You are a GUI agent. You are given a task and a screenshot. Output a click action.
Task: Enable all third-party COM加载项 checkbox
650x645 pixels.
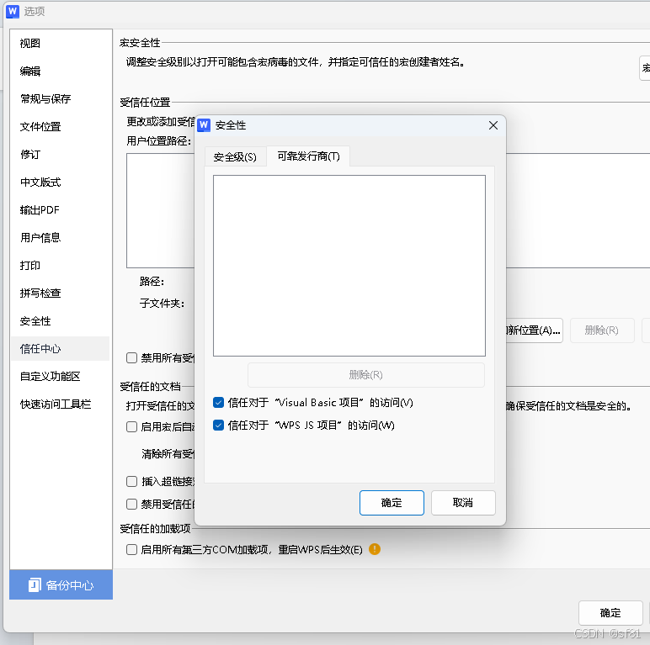[132, 549]
